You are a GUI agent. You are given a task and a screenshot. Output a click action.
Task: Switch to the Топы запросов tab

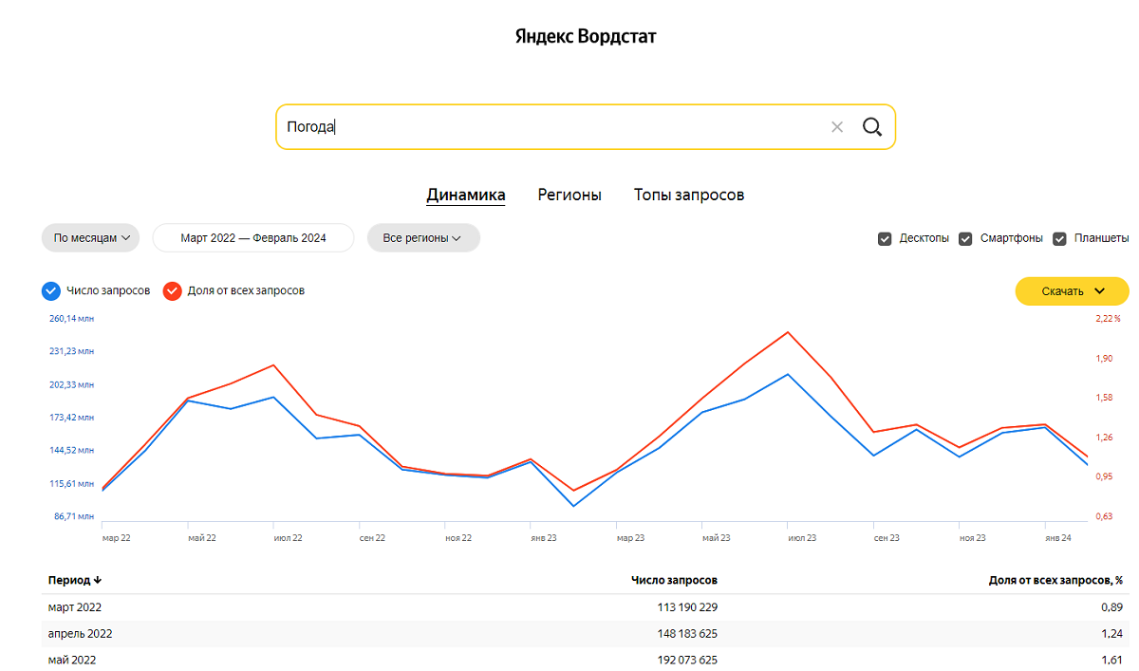(689, 195)
